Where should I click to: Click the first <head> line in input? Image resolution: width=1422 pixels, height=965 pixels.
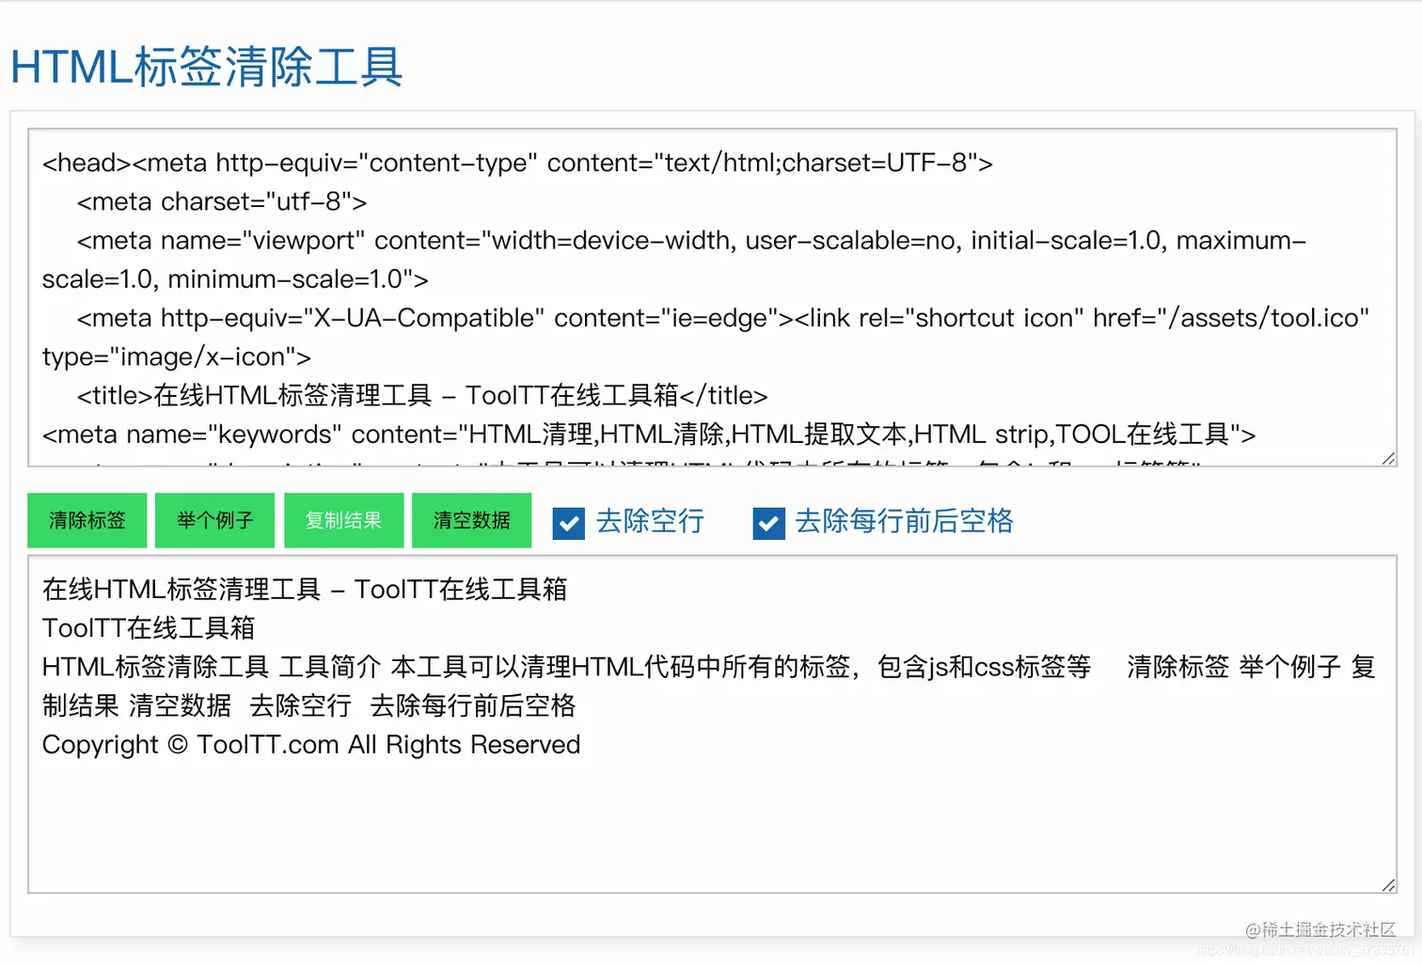(x=517, y=163)
